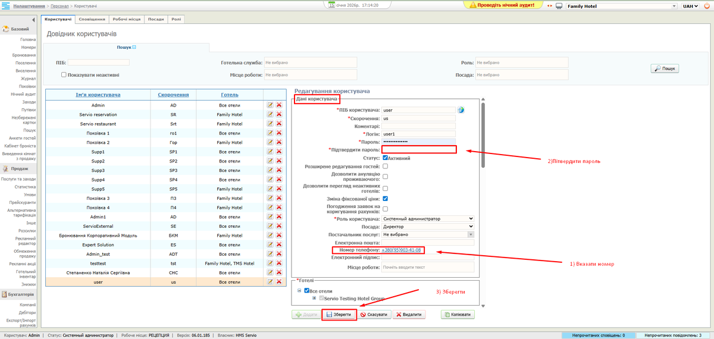Delete the Servio restaurant user via red X
The width and height of the screenshot is (714, 339).
[278, 124]
